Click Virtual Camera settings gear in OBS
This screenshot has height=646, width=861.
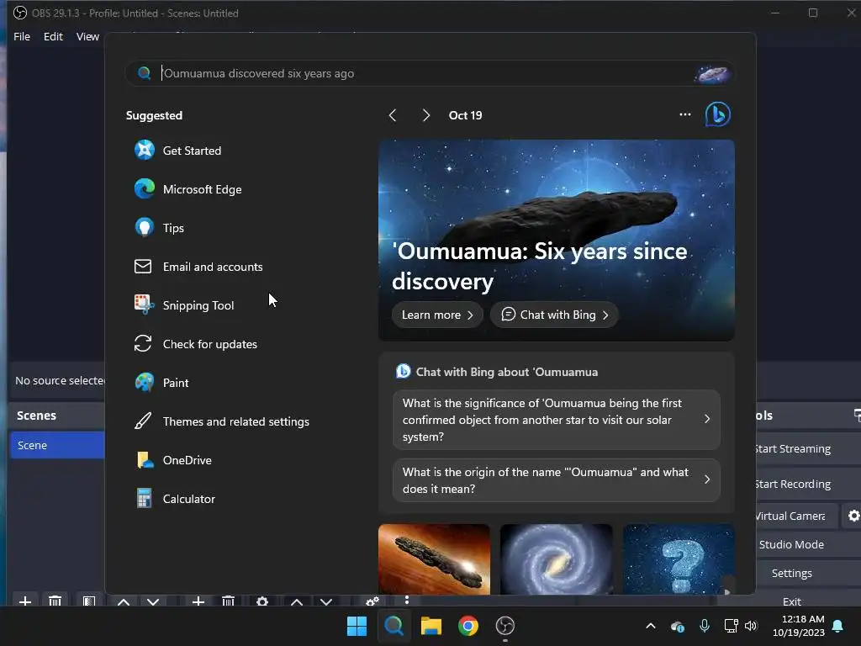click(x=853, y=516)
